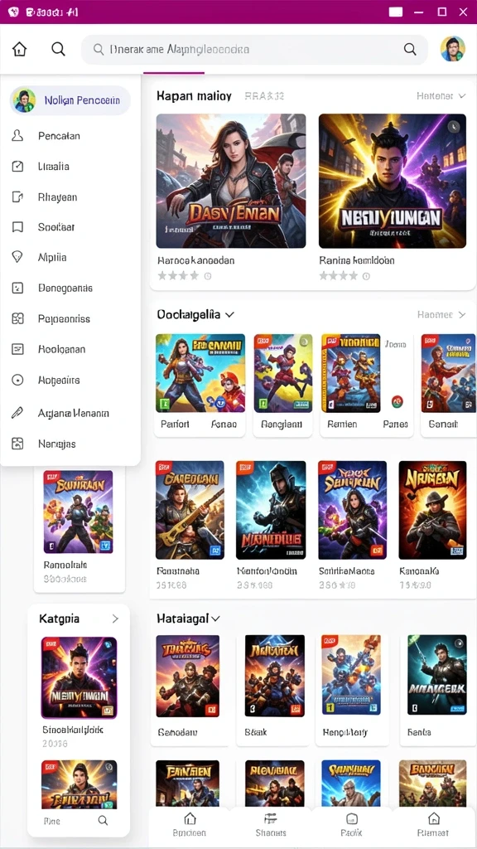Switch to the Rlameat bottom tab
This screenshot has width=477, height=849.
pyautogui.click(x=433, y=825)
